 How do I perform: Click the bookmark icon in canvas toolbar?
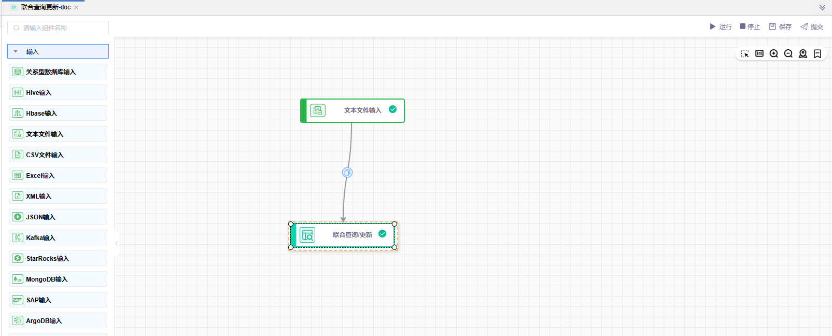pos(817,54)
